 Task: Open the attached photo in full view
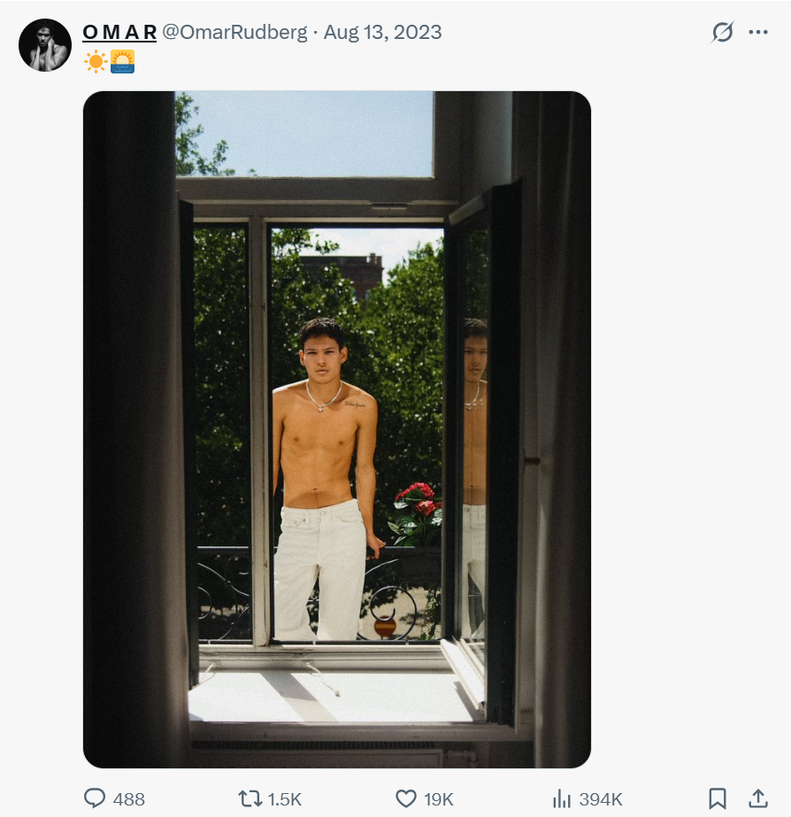[x=336, y=429]
